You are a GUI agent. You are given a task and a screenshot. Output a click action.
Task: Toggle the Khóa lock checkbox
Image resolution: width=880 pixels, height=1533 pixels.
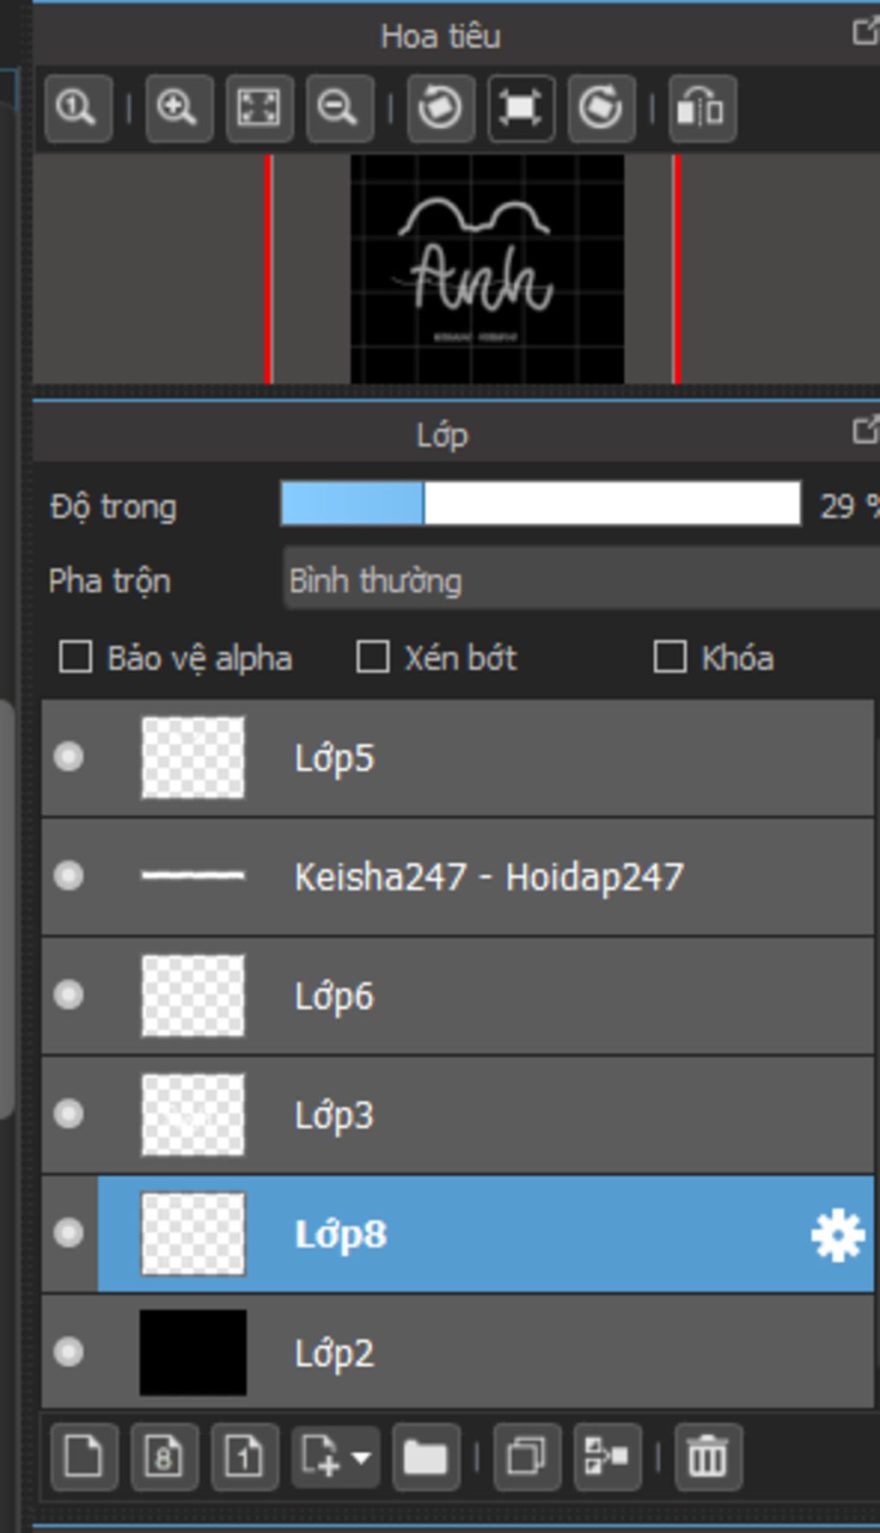coord(670,656)
